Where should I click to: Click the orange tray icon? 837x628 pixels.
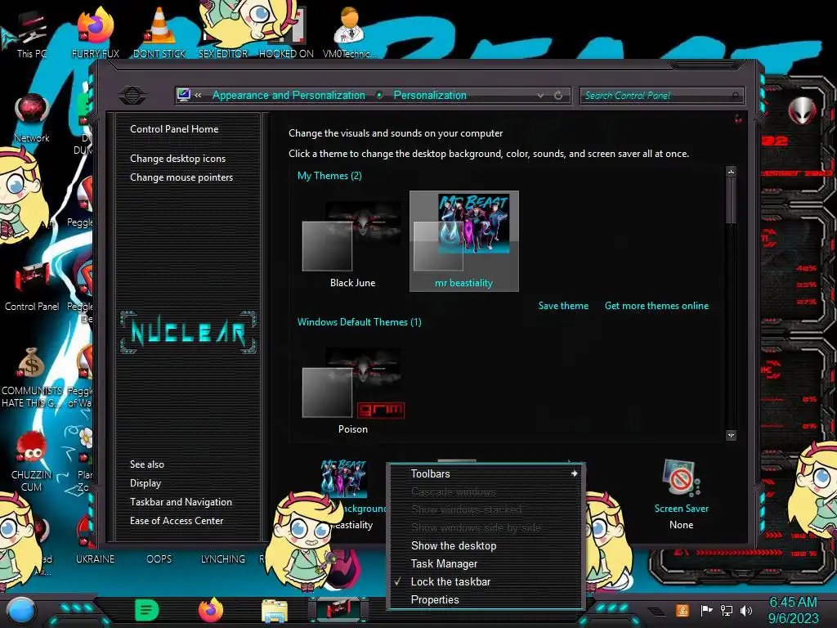click(683, 610)
